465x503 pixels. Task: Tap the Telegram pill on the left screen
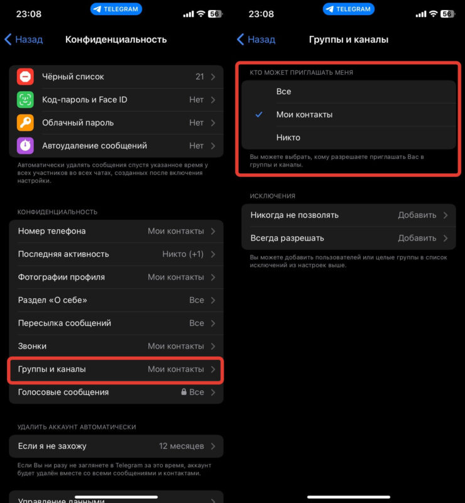pos(116,9)
